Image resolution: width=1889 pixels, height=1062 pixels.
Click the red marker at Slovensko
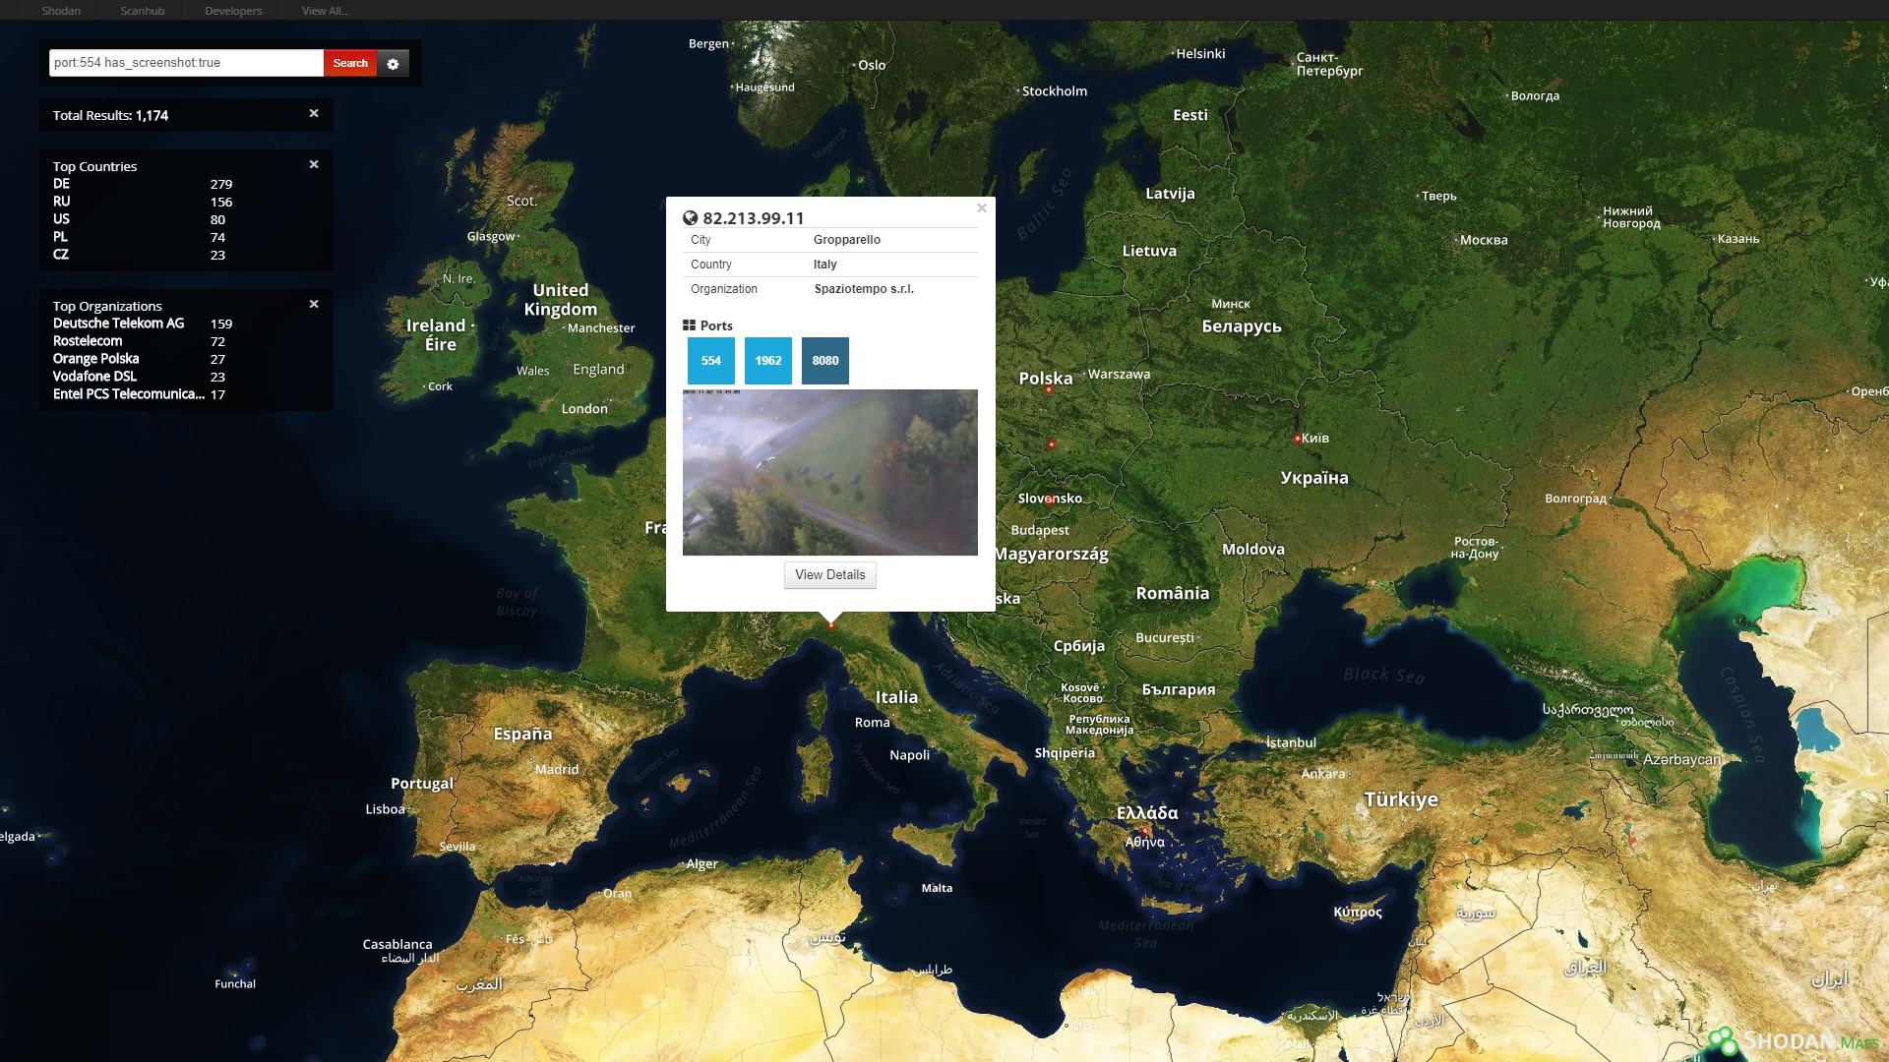pyautogui.click(x=1050, y=500)
